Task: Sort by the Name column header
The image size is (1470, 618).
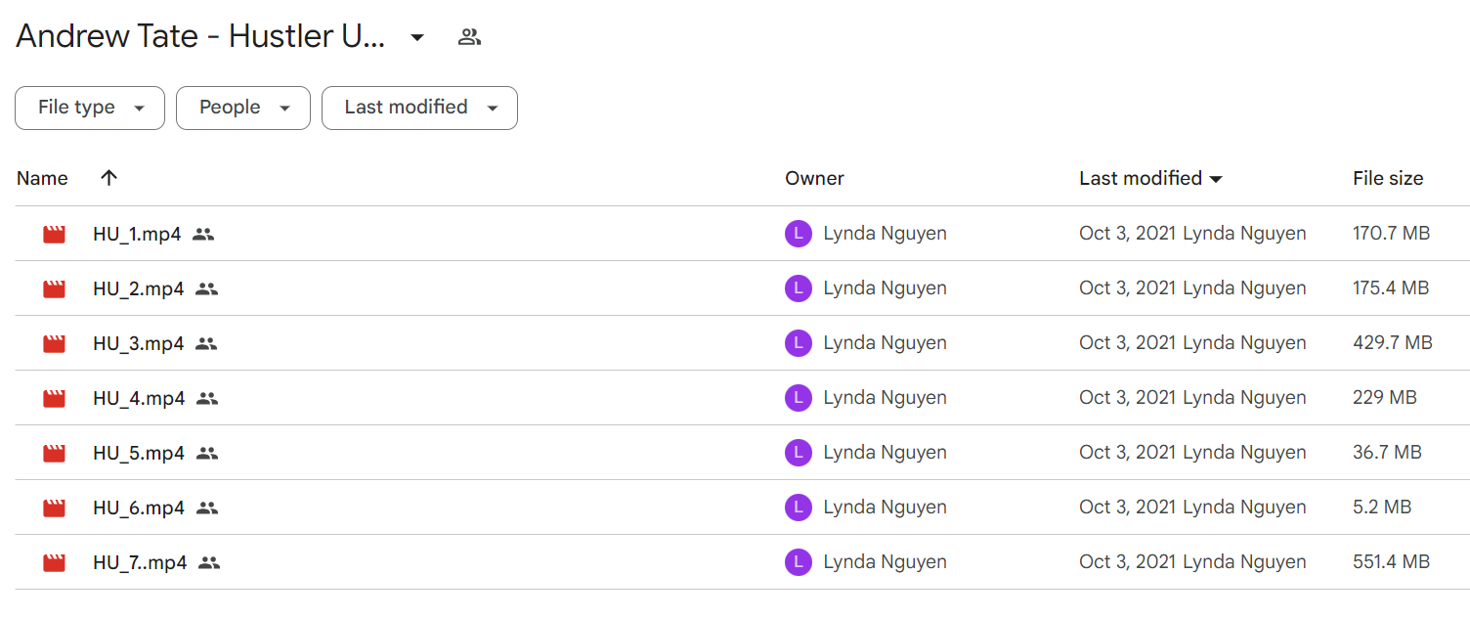Action: point(42,178)
